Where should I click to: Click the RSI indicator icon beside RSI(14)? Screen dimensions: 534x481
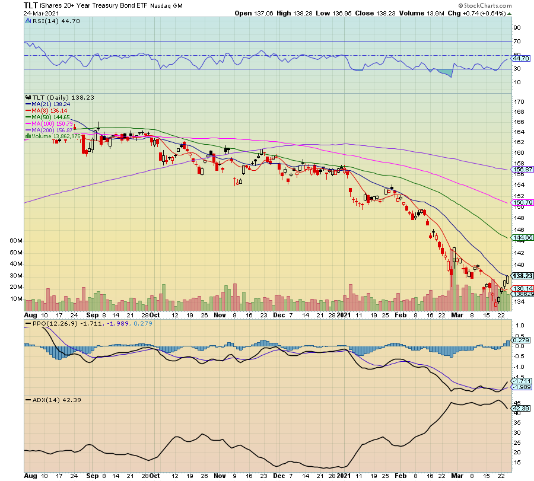point(28,21)
